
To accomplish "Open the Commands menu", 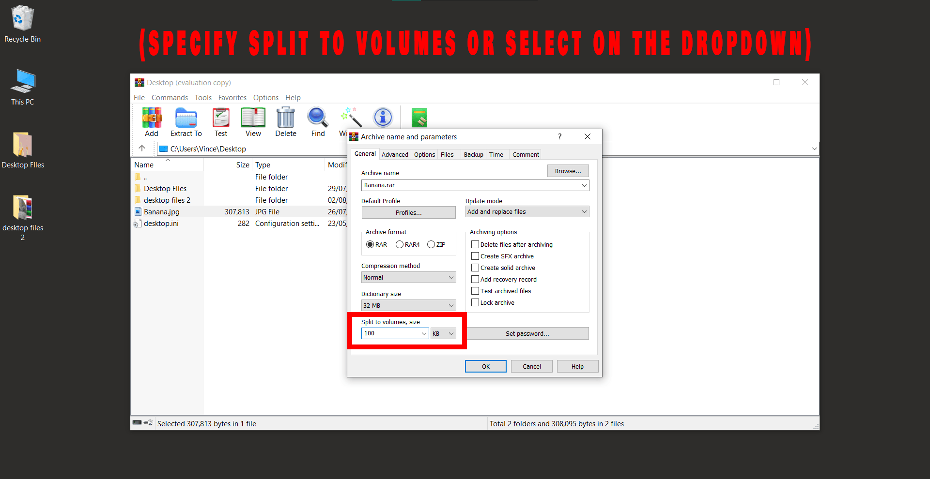I will click(x=170, y=97).
